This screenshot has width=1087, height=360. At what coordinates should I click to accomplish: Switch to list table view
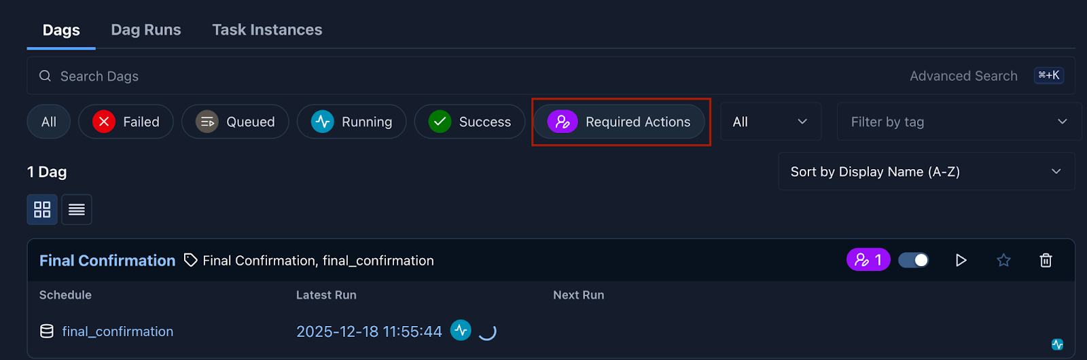(77, 209)
